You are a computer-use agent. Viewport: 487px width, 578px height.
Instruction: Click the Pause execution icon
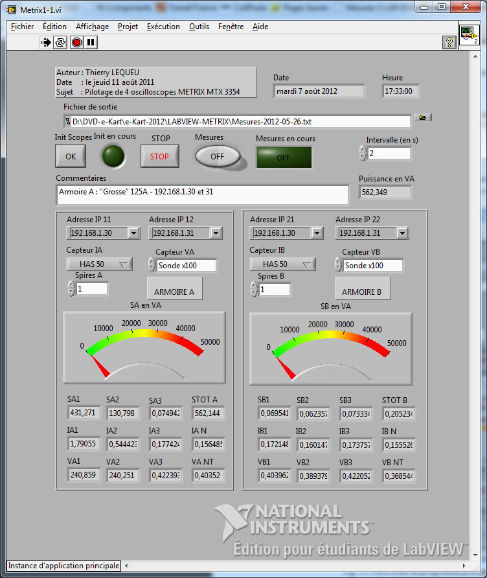coord(91,42)
